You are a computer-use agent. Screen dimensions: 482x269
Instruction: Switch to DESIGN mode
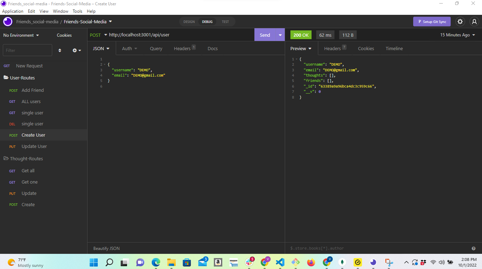point(189,22)
